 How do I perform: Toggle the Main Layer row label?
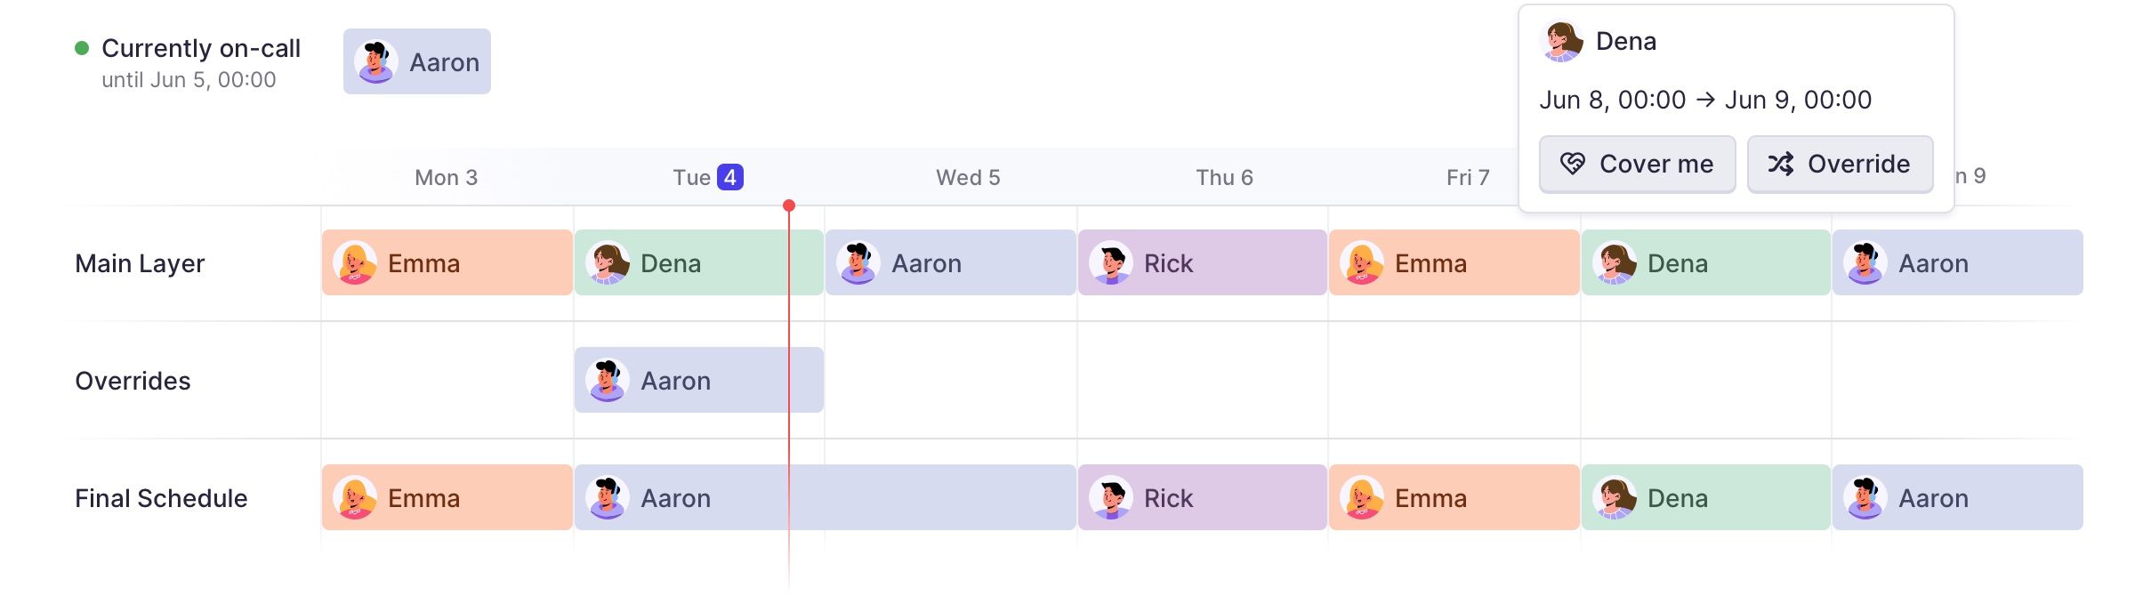click(x=140, y=262)
